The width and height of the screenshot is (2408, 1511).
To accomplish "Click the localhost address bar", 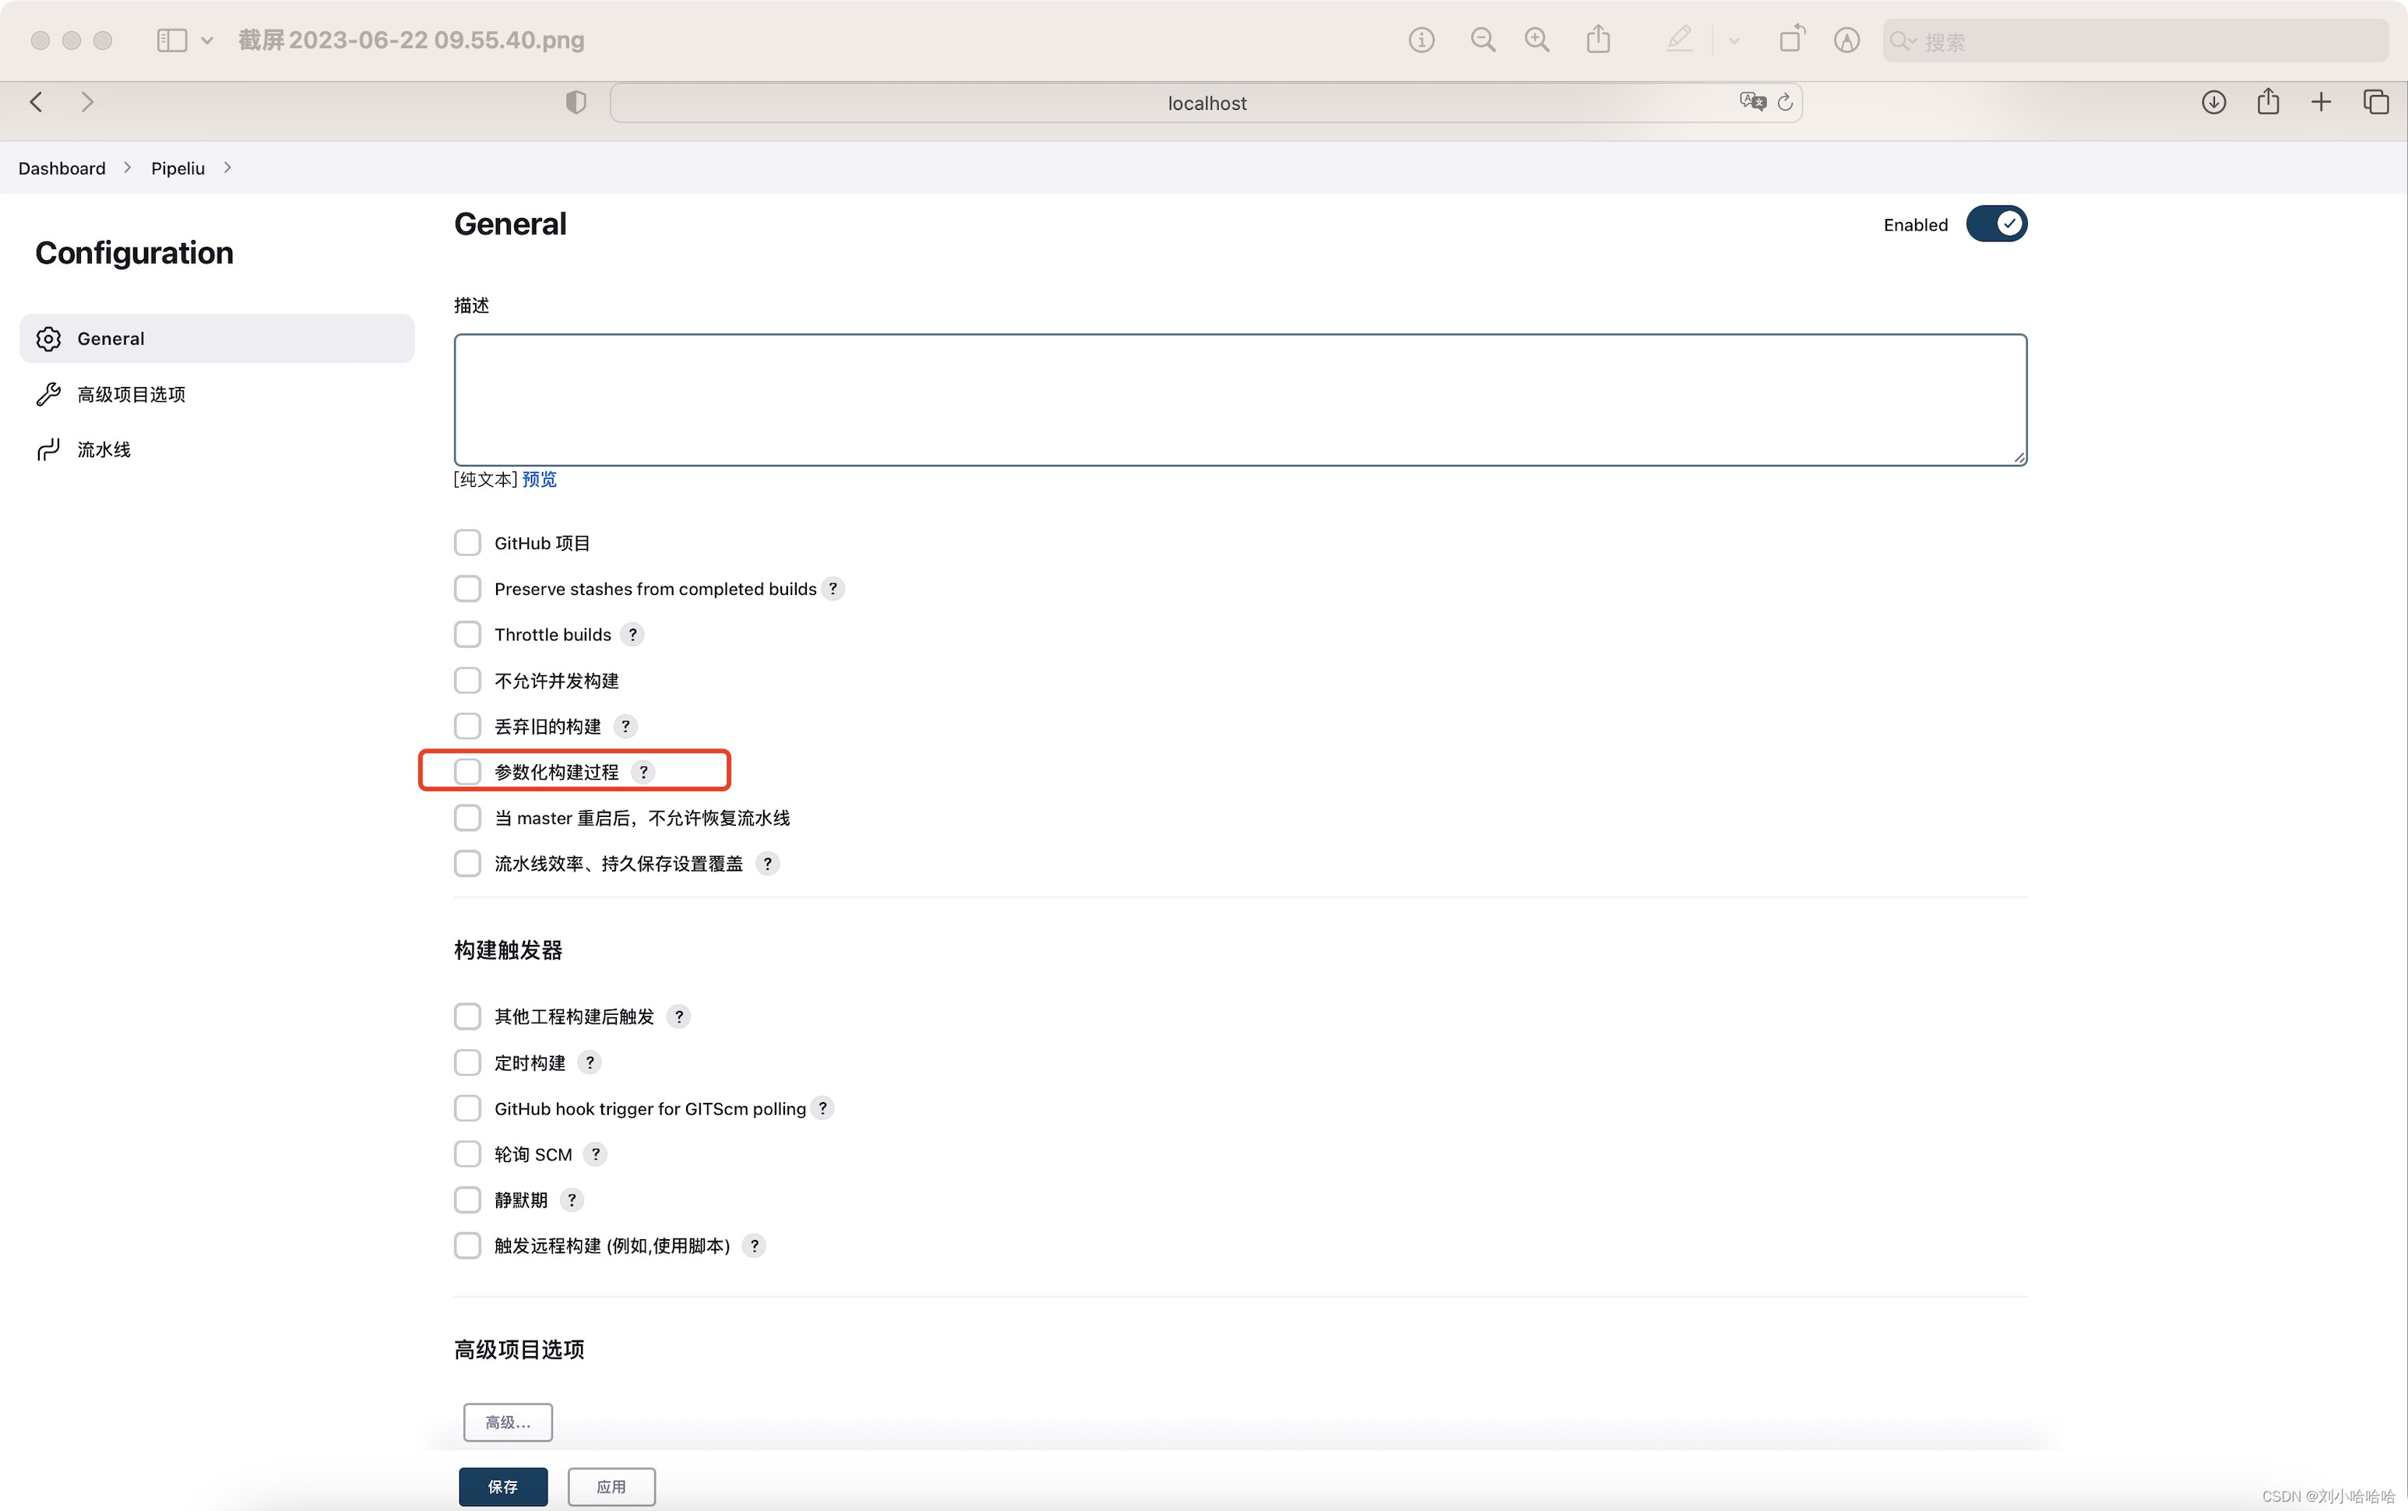I will click(x=1206, y=103).
